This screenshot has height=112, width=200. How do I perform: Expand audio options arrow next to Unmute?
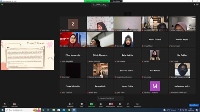coord(8,104)
